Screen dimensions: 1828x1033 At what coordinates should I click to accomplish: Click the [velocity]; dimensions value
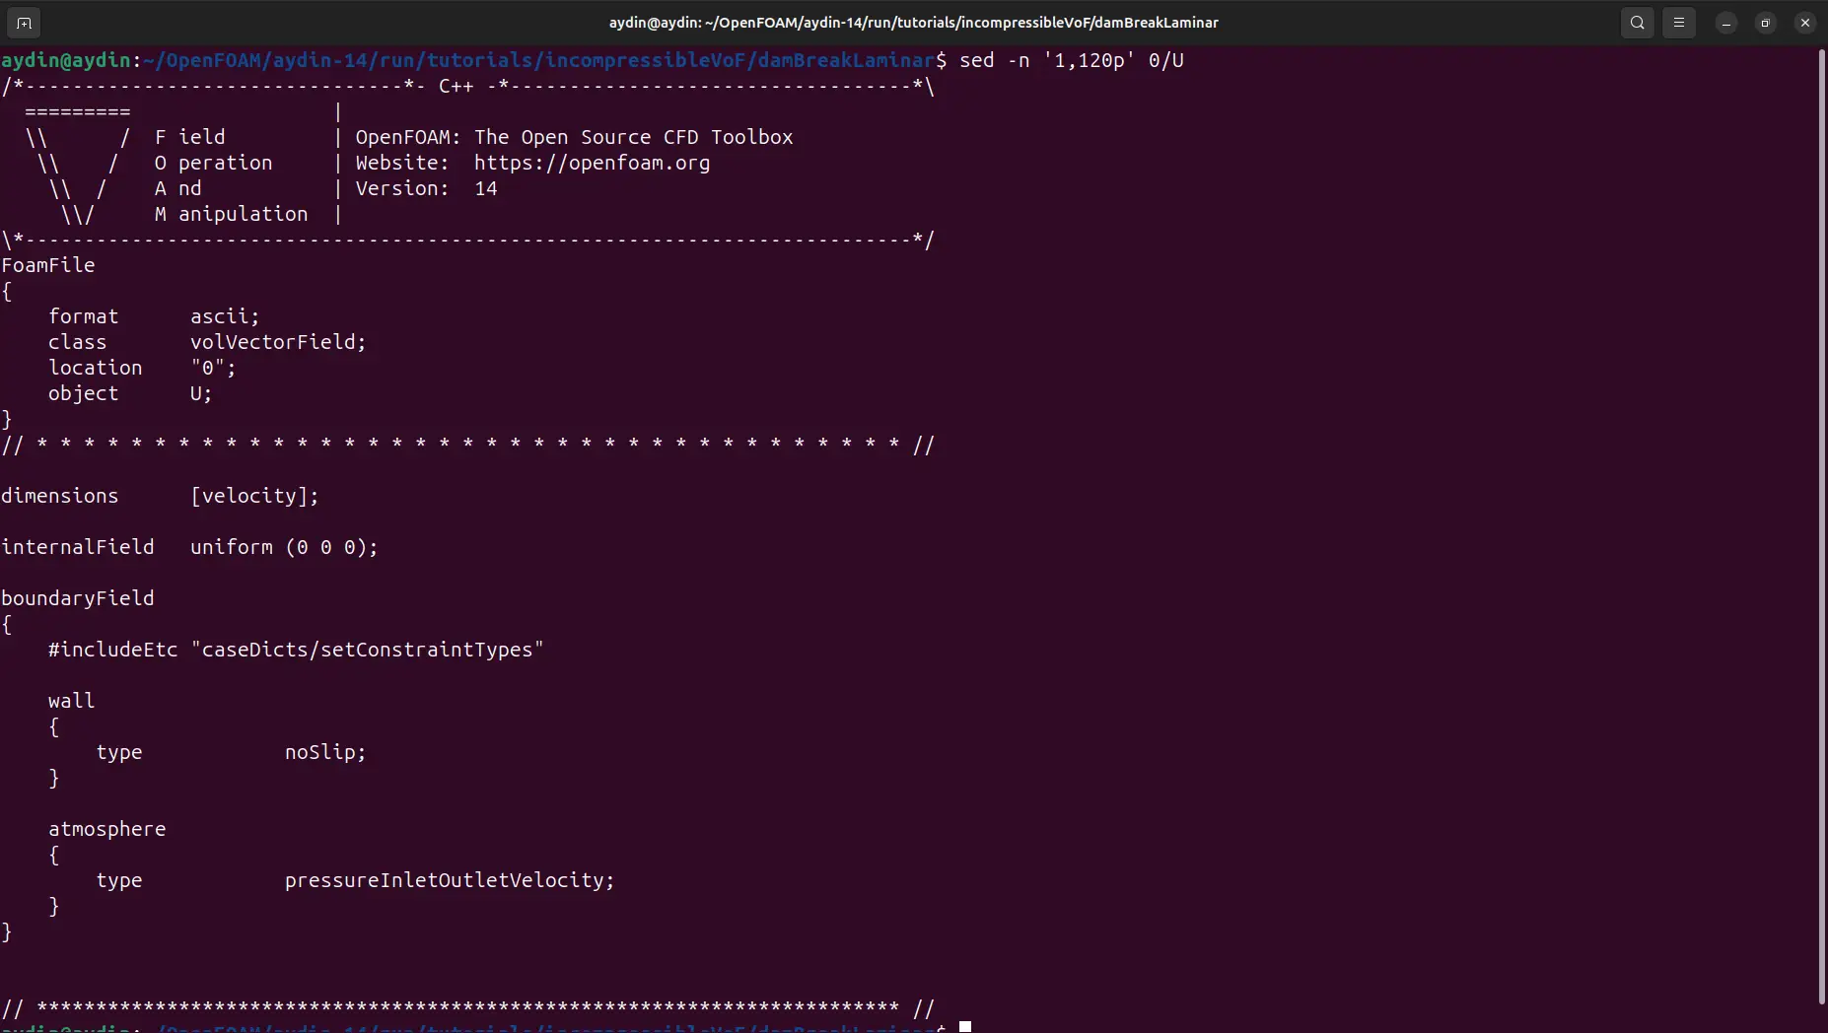point(254,496)
